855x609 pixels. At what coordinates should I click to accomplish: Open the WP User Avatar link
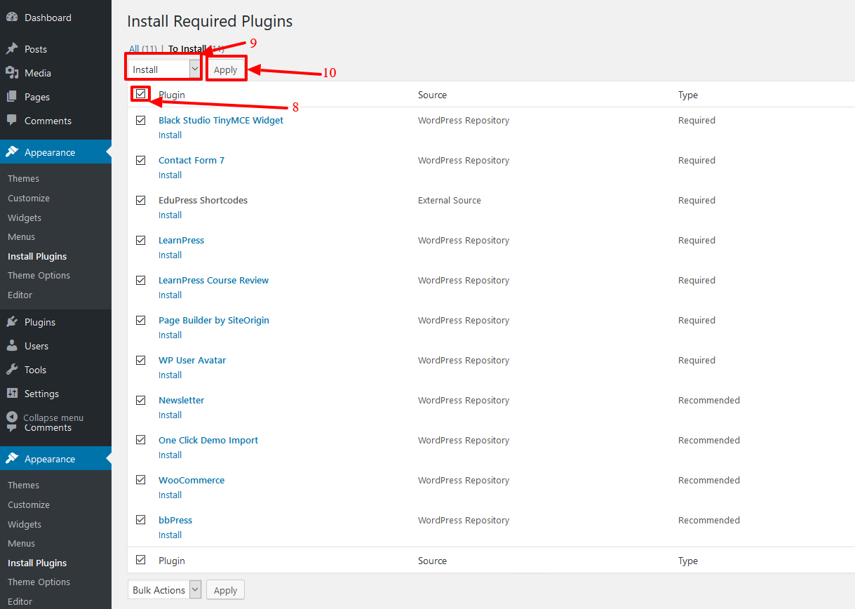point(192,360)
